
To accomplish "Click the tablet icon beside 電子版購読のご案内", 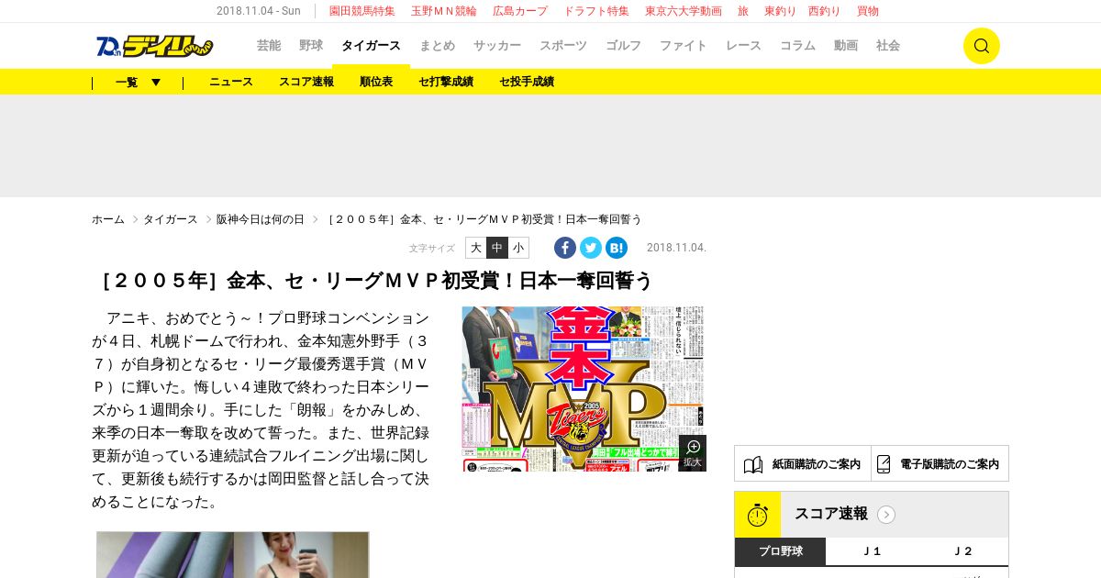I will (x=884, y=464).
